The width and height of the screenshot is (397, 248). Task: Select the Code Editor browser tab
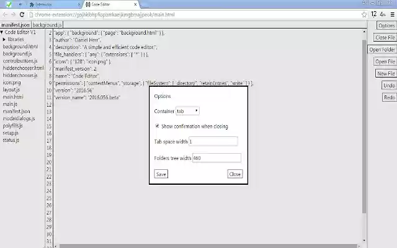pyautogui.click(x=110, y=4)
